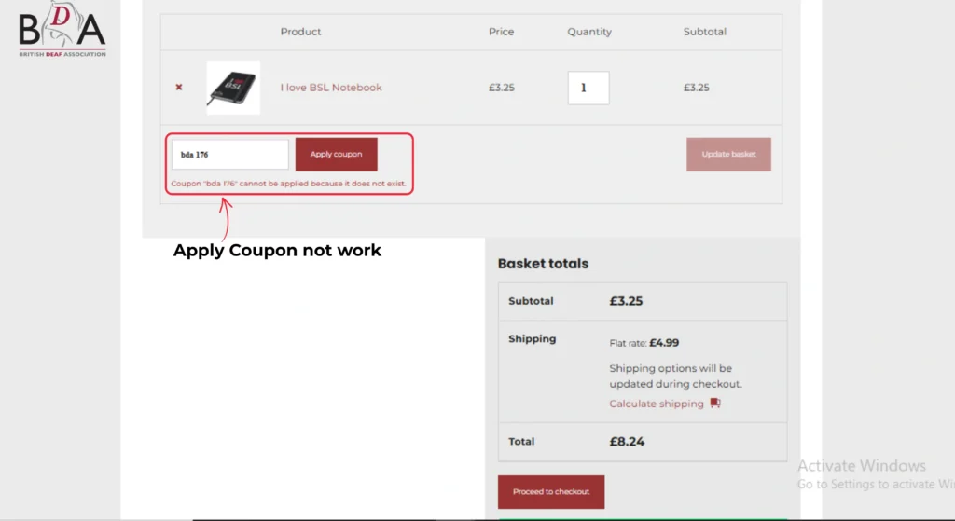The height and width of the screenshot is (521, 955).
Task: Click the coupon does not exist error message
Action: pyautogui.click(x=289, y=184)
